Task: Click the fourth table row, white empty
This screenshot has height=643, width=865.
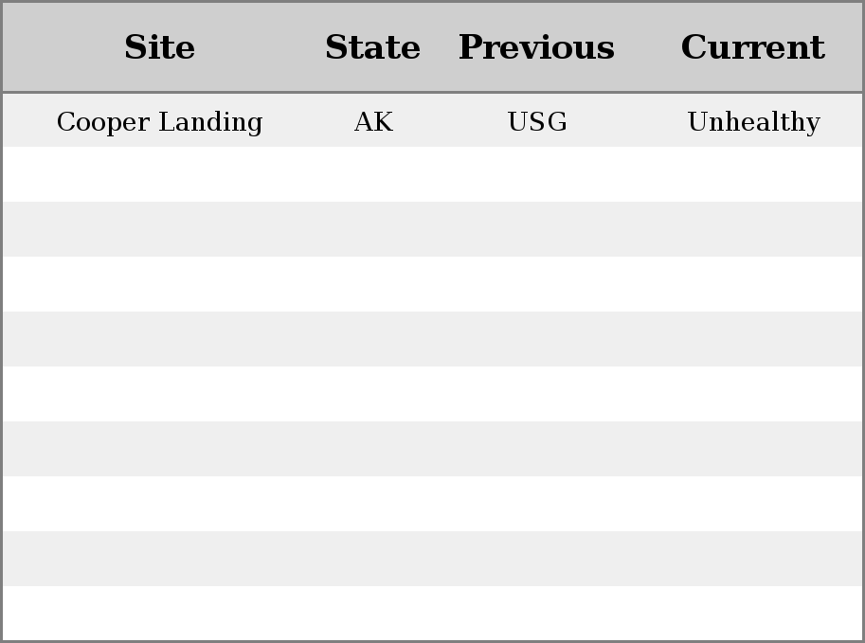Action: 432,284
